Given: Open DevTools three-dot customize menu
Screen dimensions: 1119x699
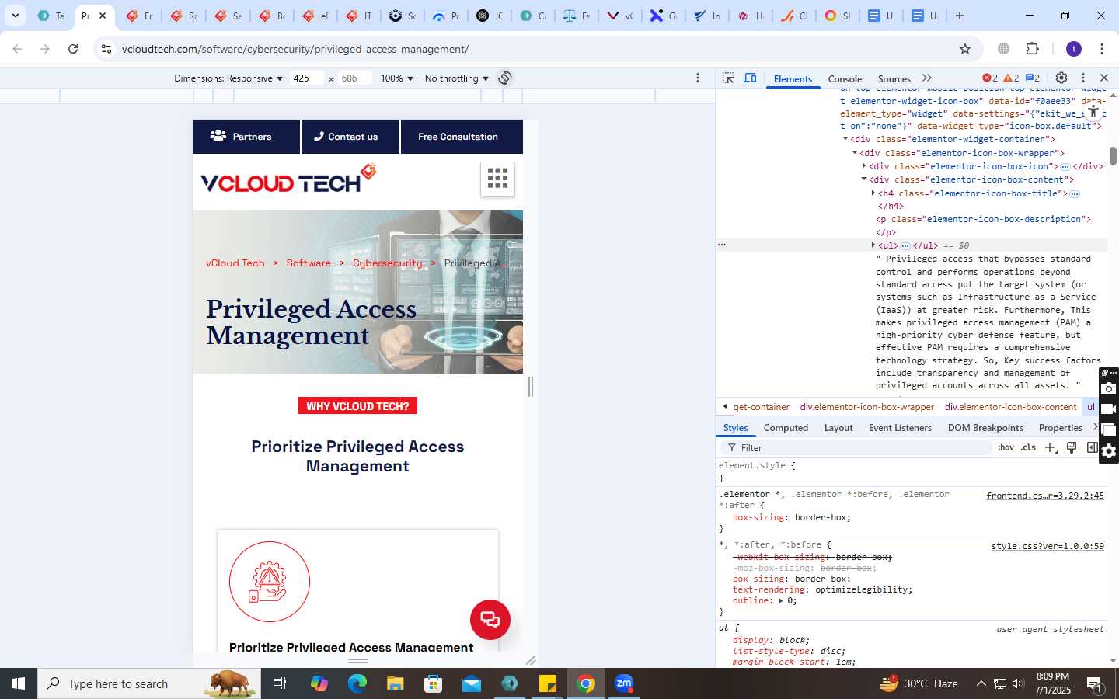Looking at the screenshot, I should (x=1083, y=78).
